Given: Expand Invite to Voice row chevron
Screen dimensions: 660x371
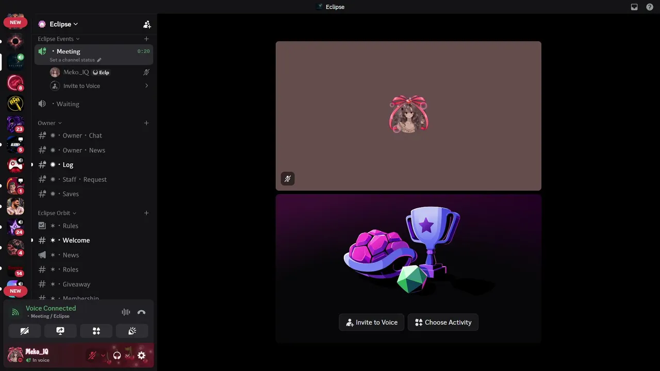Looking at the screenshot, I should (x=146, y=86).
